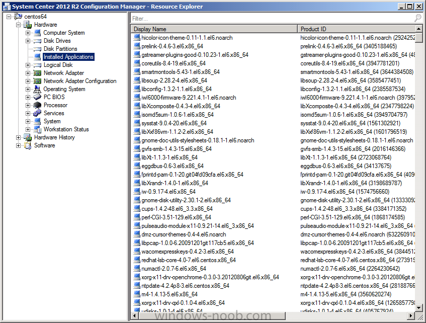Click the Computer System icon
Viewport: 426px width, 323px height.
pyautogui.click(x=37, y=33)
